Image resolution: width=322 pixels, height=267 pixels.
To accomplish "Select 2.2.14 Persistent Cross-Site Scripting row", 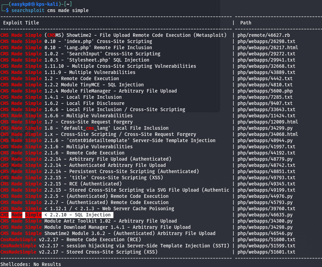I will point(100,171).
